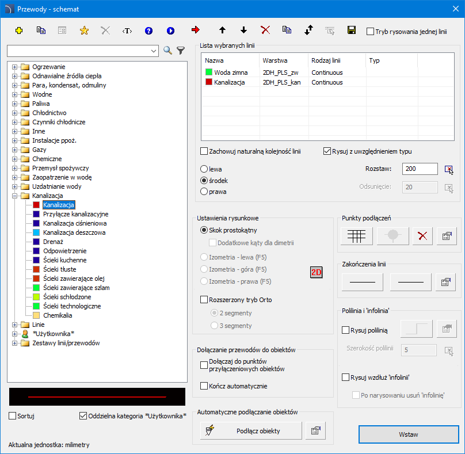465x454 pixels.
Task: Move selected line up with arrow icon
Action: [223, 30]
